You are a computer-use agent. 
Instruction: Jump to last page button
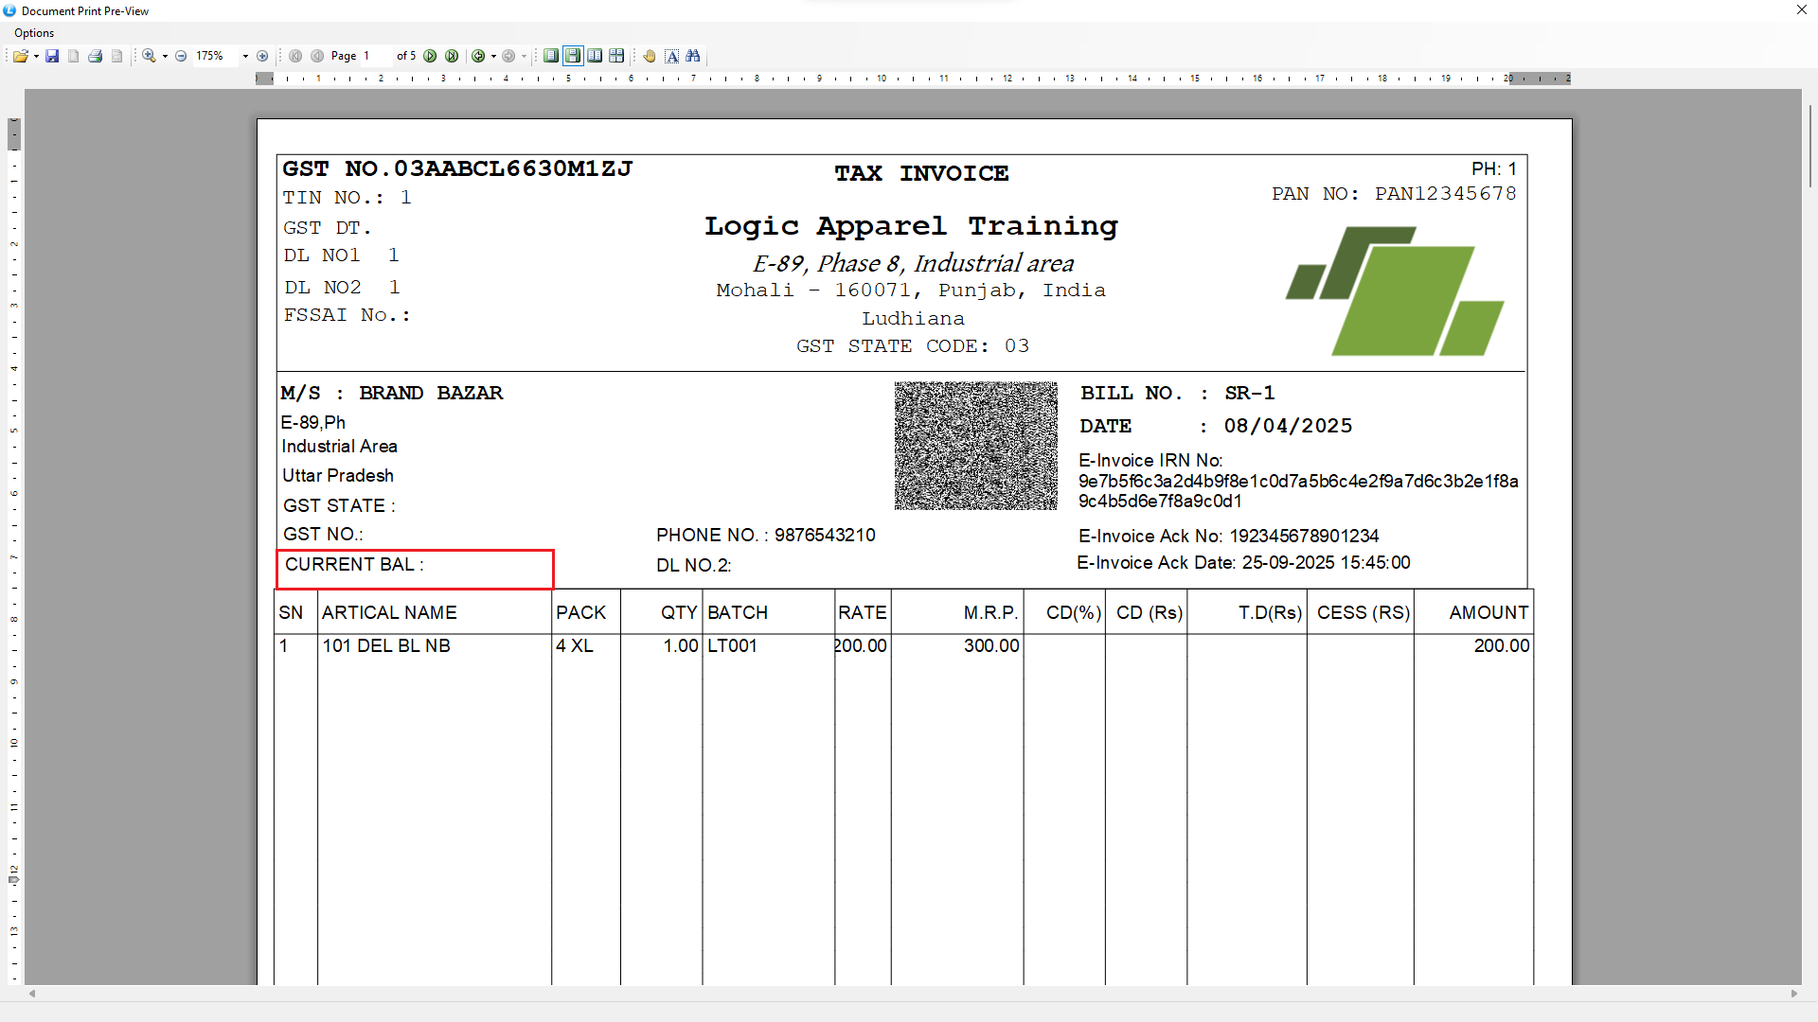click(452, 56)
